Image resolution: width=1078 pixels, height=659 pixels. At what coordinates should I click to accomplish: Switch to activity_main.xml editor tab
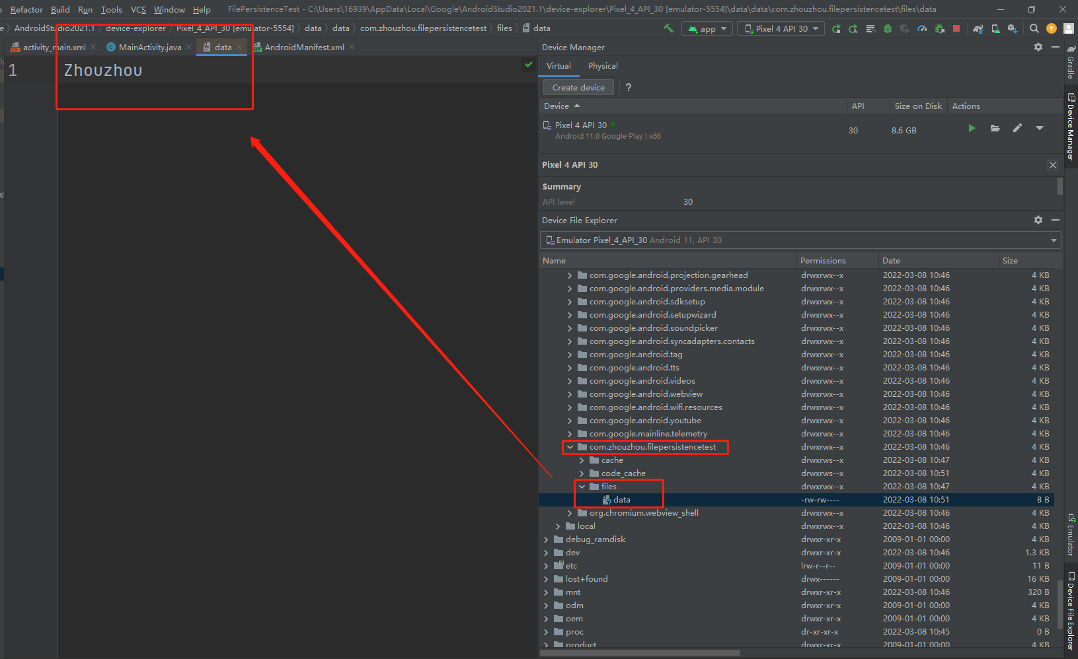point(54,47)
